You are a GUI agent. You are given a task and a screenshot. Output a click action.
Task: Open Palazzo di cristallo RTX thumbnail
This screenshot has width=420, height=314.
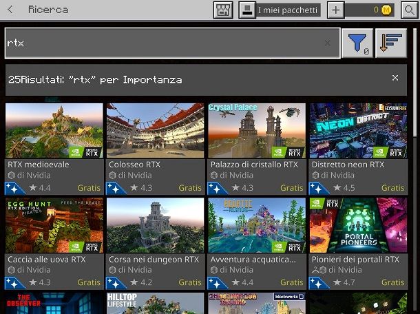257,130
